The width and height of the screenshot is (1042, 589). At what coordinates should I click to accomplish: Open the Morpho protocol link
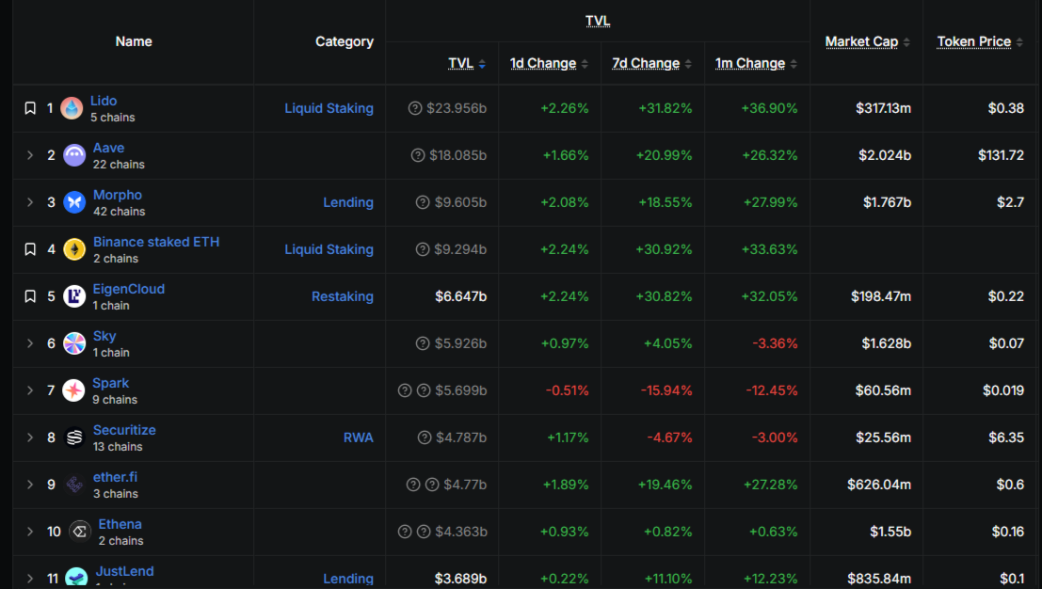(x=118, y=195)
